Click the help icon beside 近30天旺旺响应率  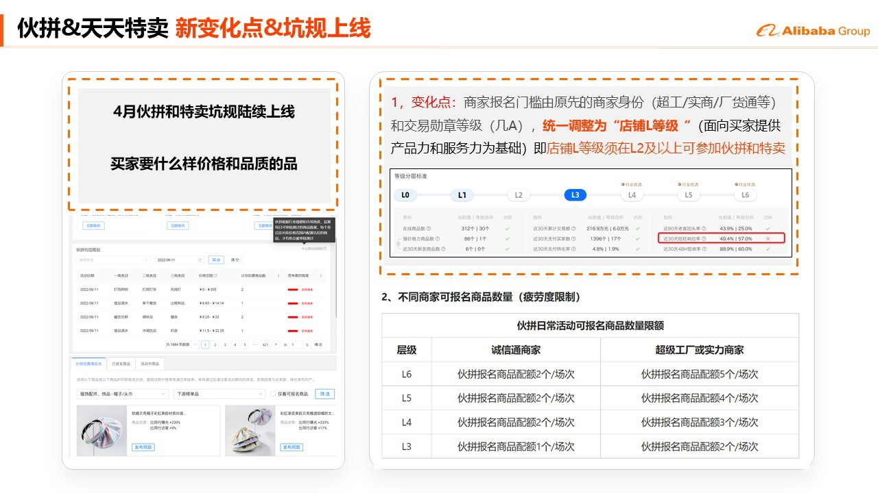(705, 238)
